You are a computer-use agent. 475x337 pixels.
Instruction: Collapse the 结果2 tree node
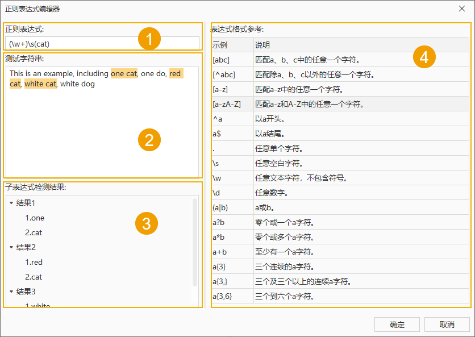[11, 248]
